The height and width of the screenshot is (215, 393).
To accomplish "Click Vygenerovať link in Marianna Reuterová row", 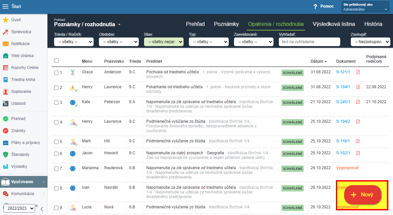I will [x=348, y=168].
